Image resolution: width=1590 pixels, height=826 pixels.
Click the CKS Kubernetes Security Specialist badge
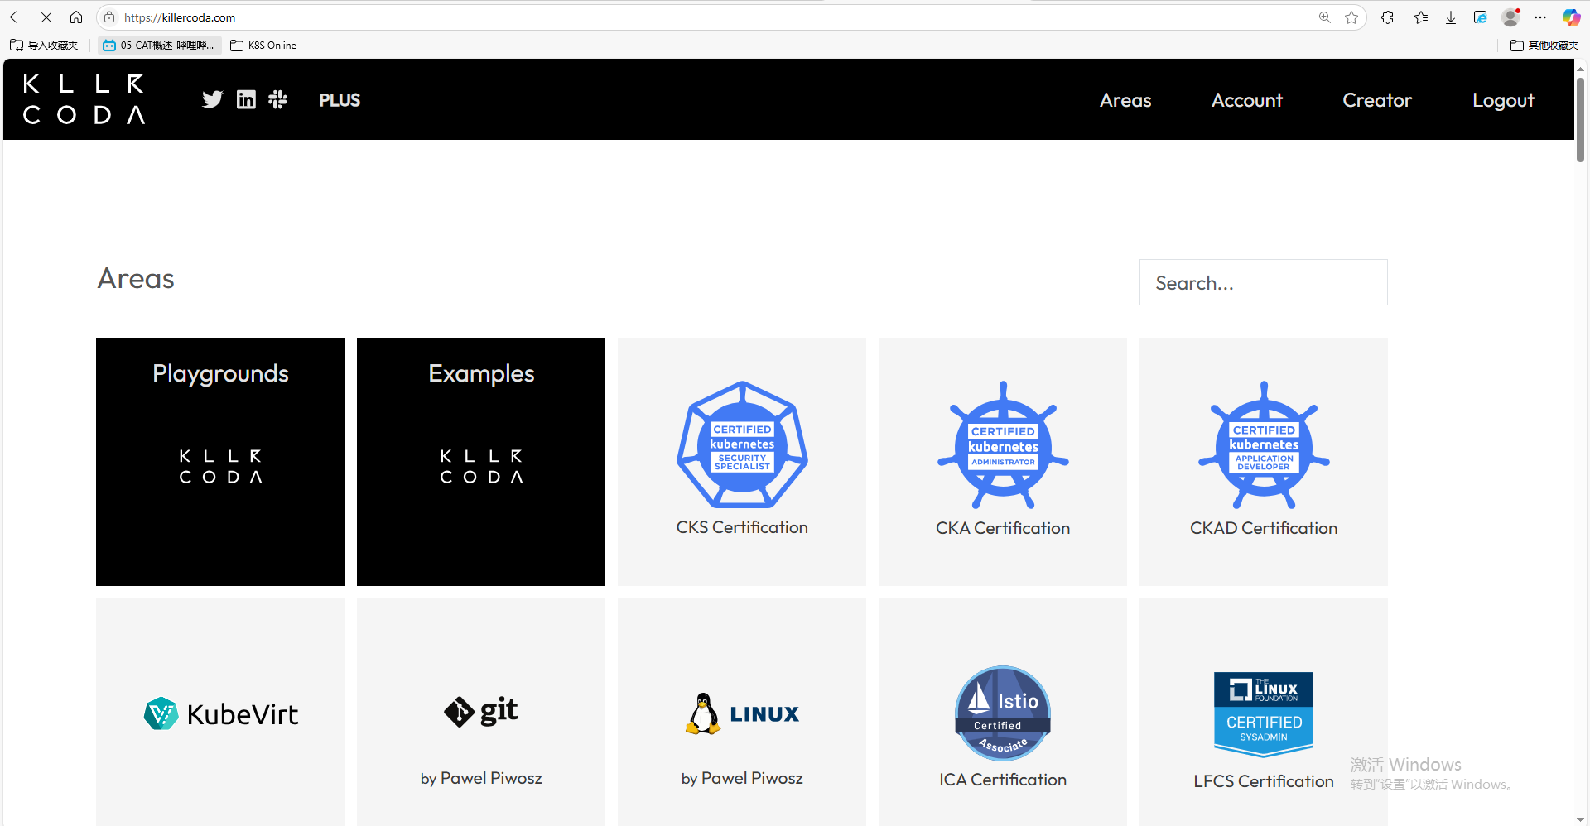(742, 444)
